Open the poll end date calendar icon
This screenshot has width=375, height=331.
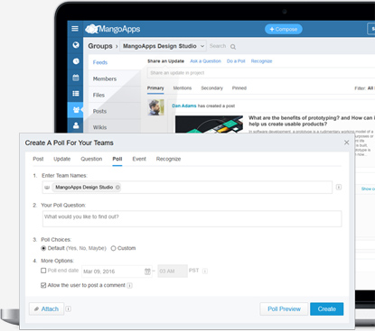[x=147, y=271]
